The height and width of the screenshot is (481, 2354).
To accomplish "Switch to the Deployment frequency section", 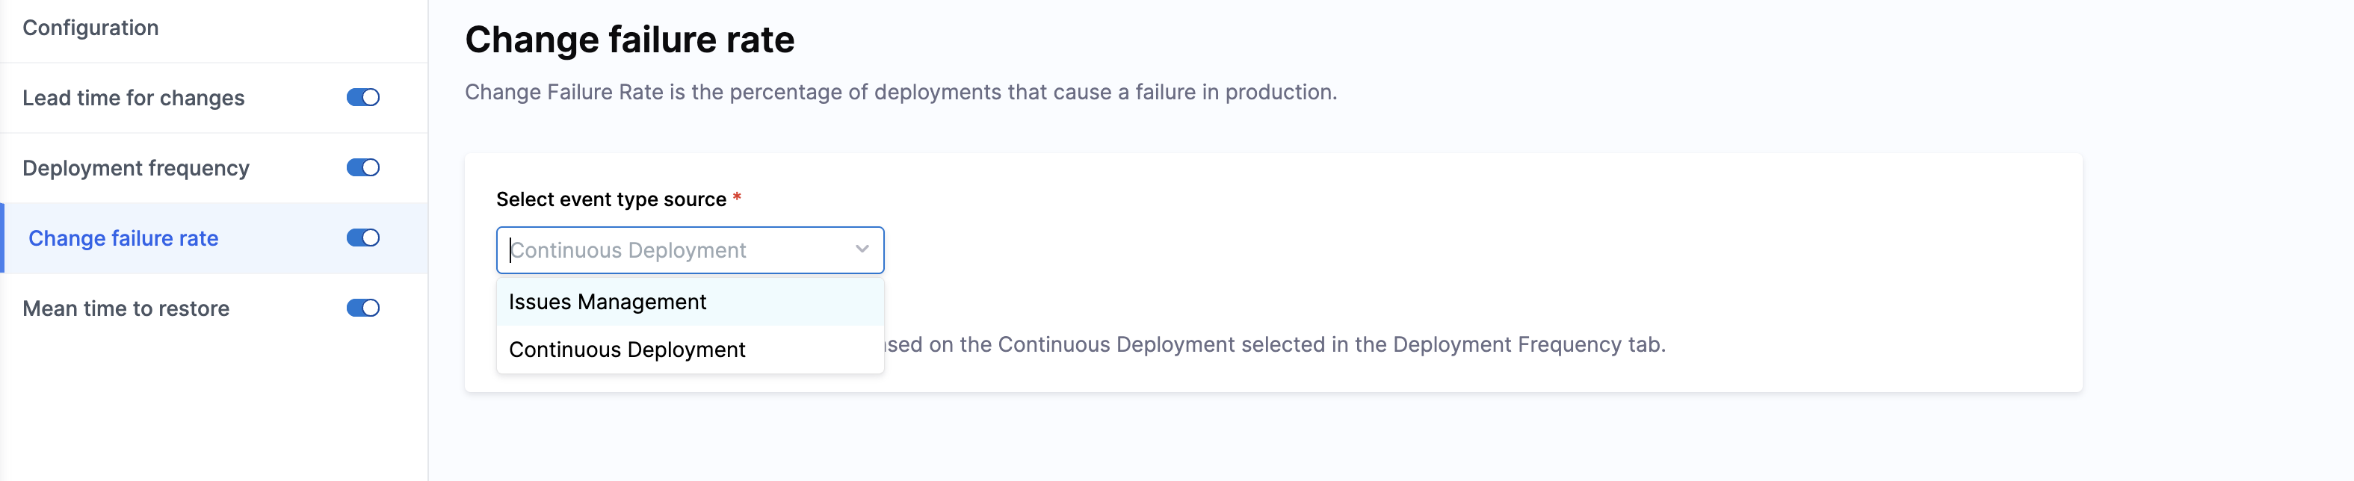I will pyautogui.click(x=135, y=169).
